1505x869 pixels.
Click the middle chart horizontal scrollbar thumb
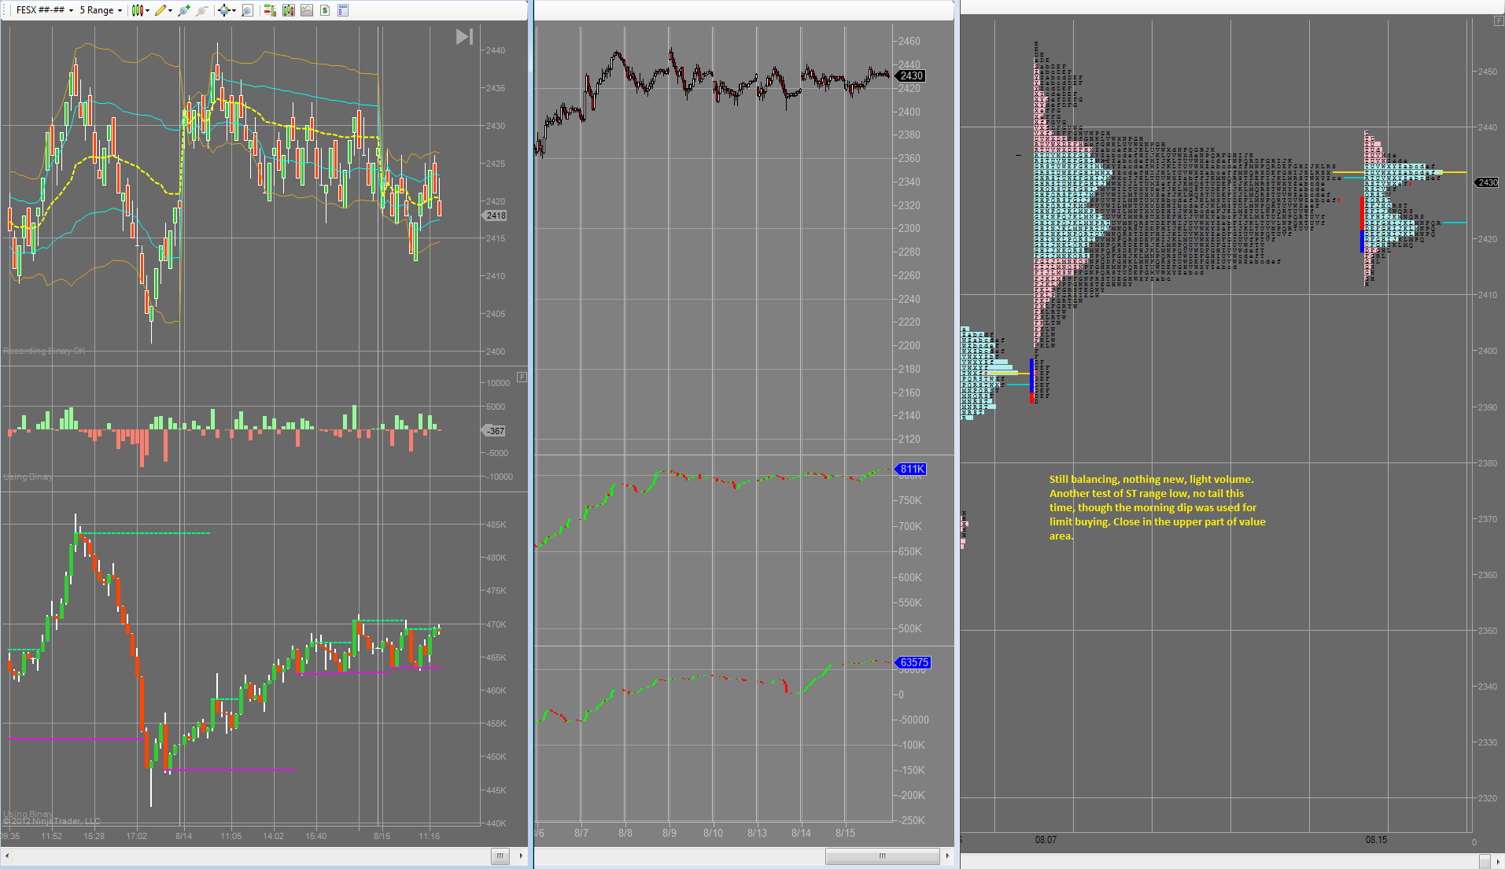click(x=882, y=856)
